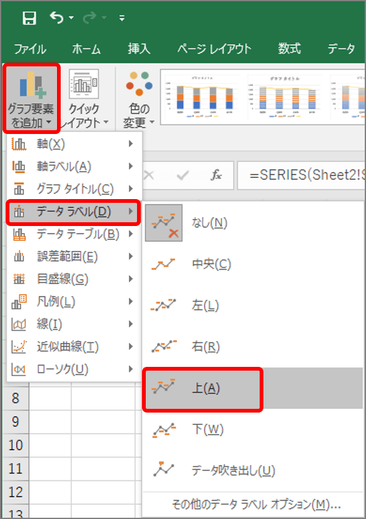Expand the 凡例(L) submenu arrow
Image resolution: width=366 pixels, height=519 pixels.
coord(131,302)
